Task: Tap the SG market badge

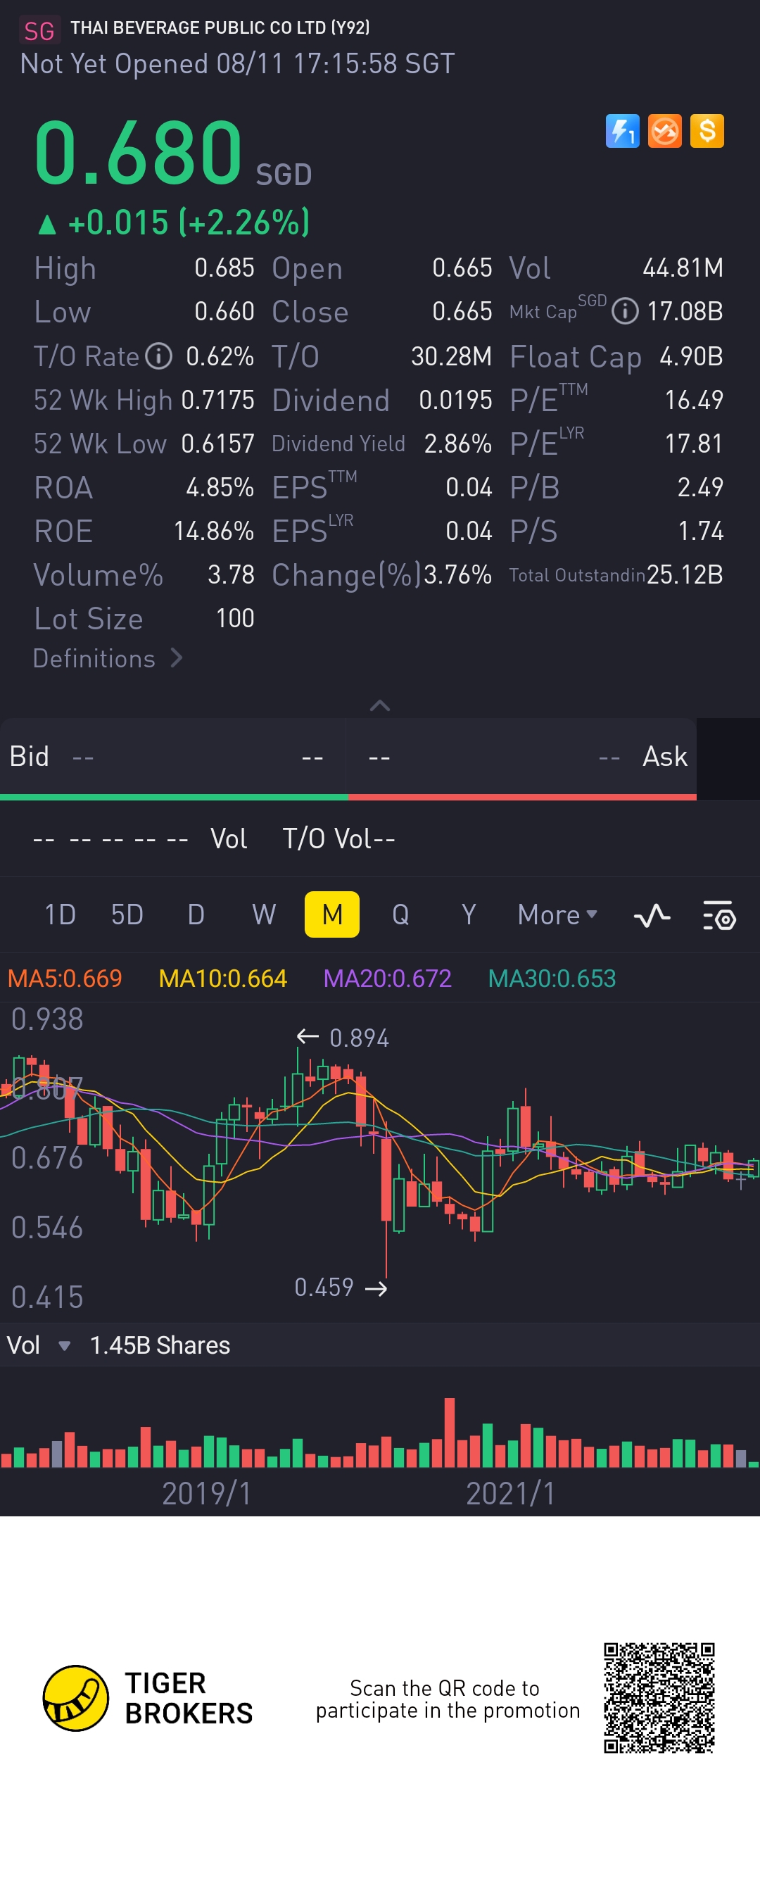Action: tap(39, 31)
